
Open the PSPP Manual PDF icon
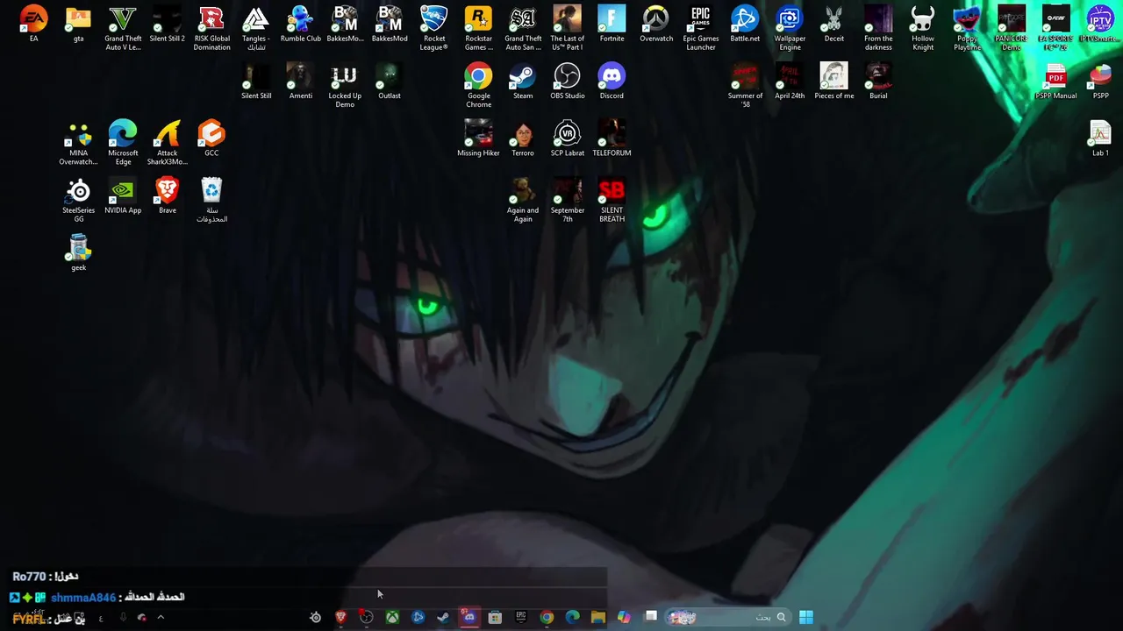coord(1055,82)
